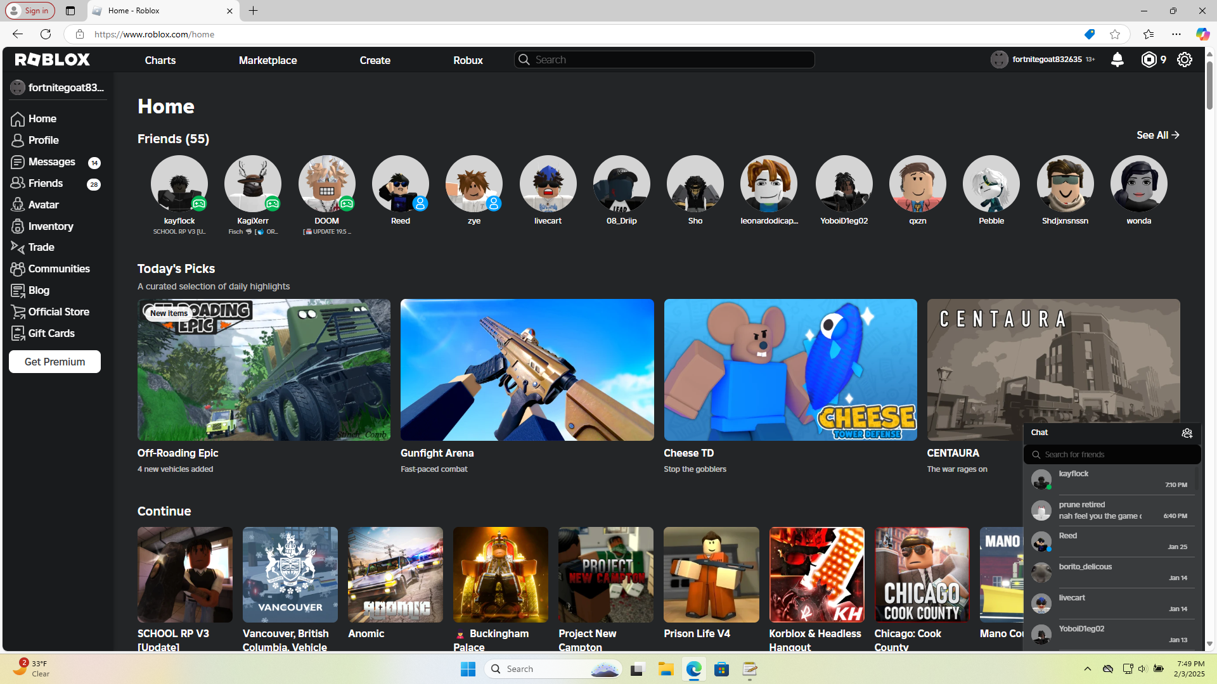Screen dimensions: 1217x684
Task: Click the browser back arrow
Action: coord(17,34)
